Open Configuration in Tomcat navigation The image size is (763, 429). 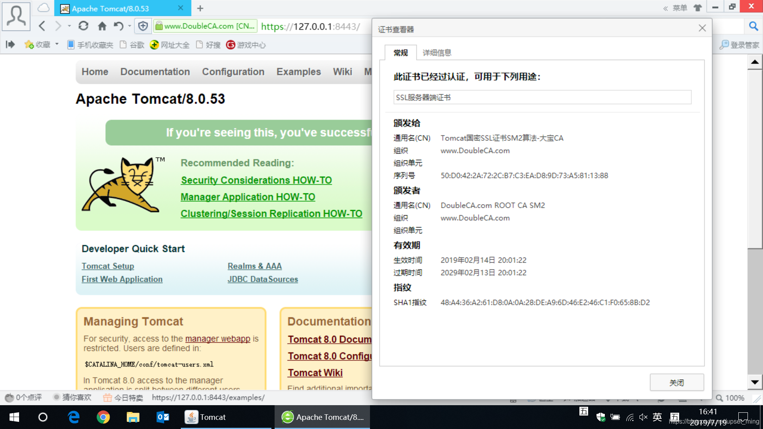pyautogui.click(x=233, y=71)
